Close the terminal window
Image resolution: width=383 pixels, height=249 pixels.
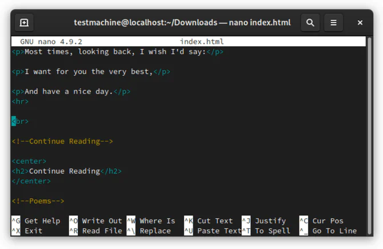tap(360, 23)
